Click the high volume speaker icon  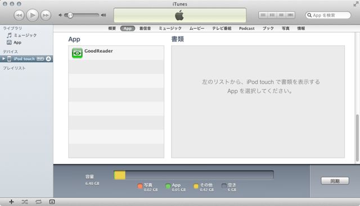point(103,15)
